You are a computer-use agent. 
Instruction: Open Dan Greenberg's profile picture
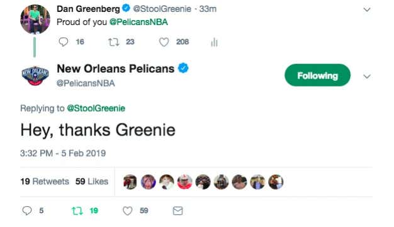(x=35, y=19)
